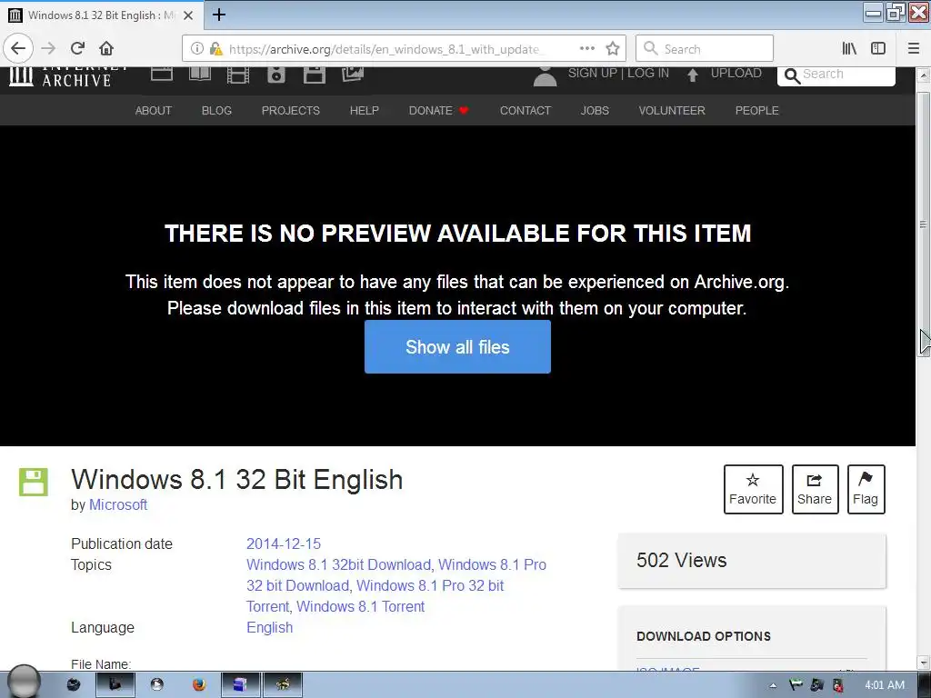This screenshot has height=698, width=931.
Task: Open the Video film strip icon
Action: (x=238, y=75)
